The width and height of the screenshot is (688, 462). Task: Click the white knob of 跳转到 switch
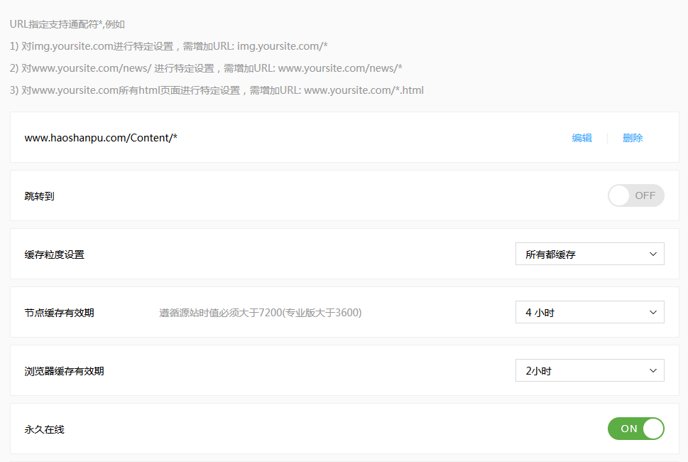point(620,195)
